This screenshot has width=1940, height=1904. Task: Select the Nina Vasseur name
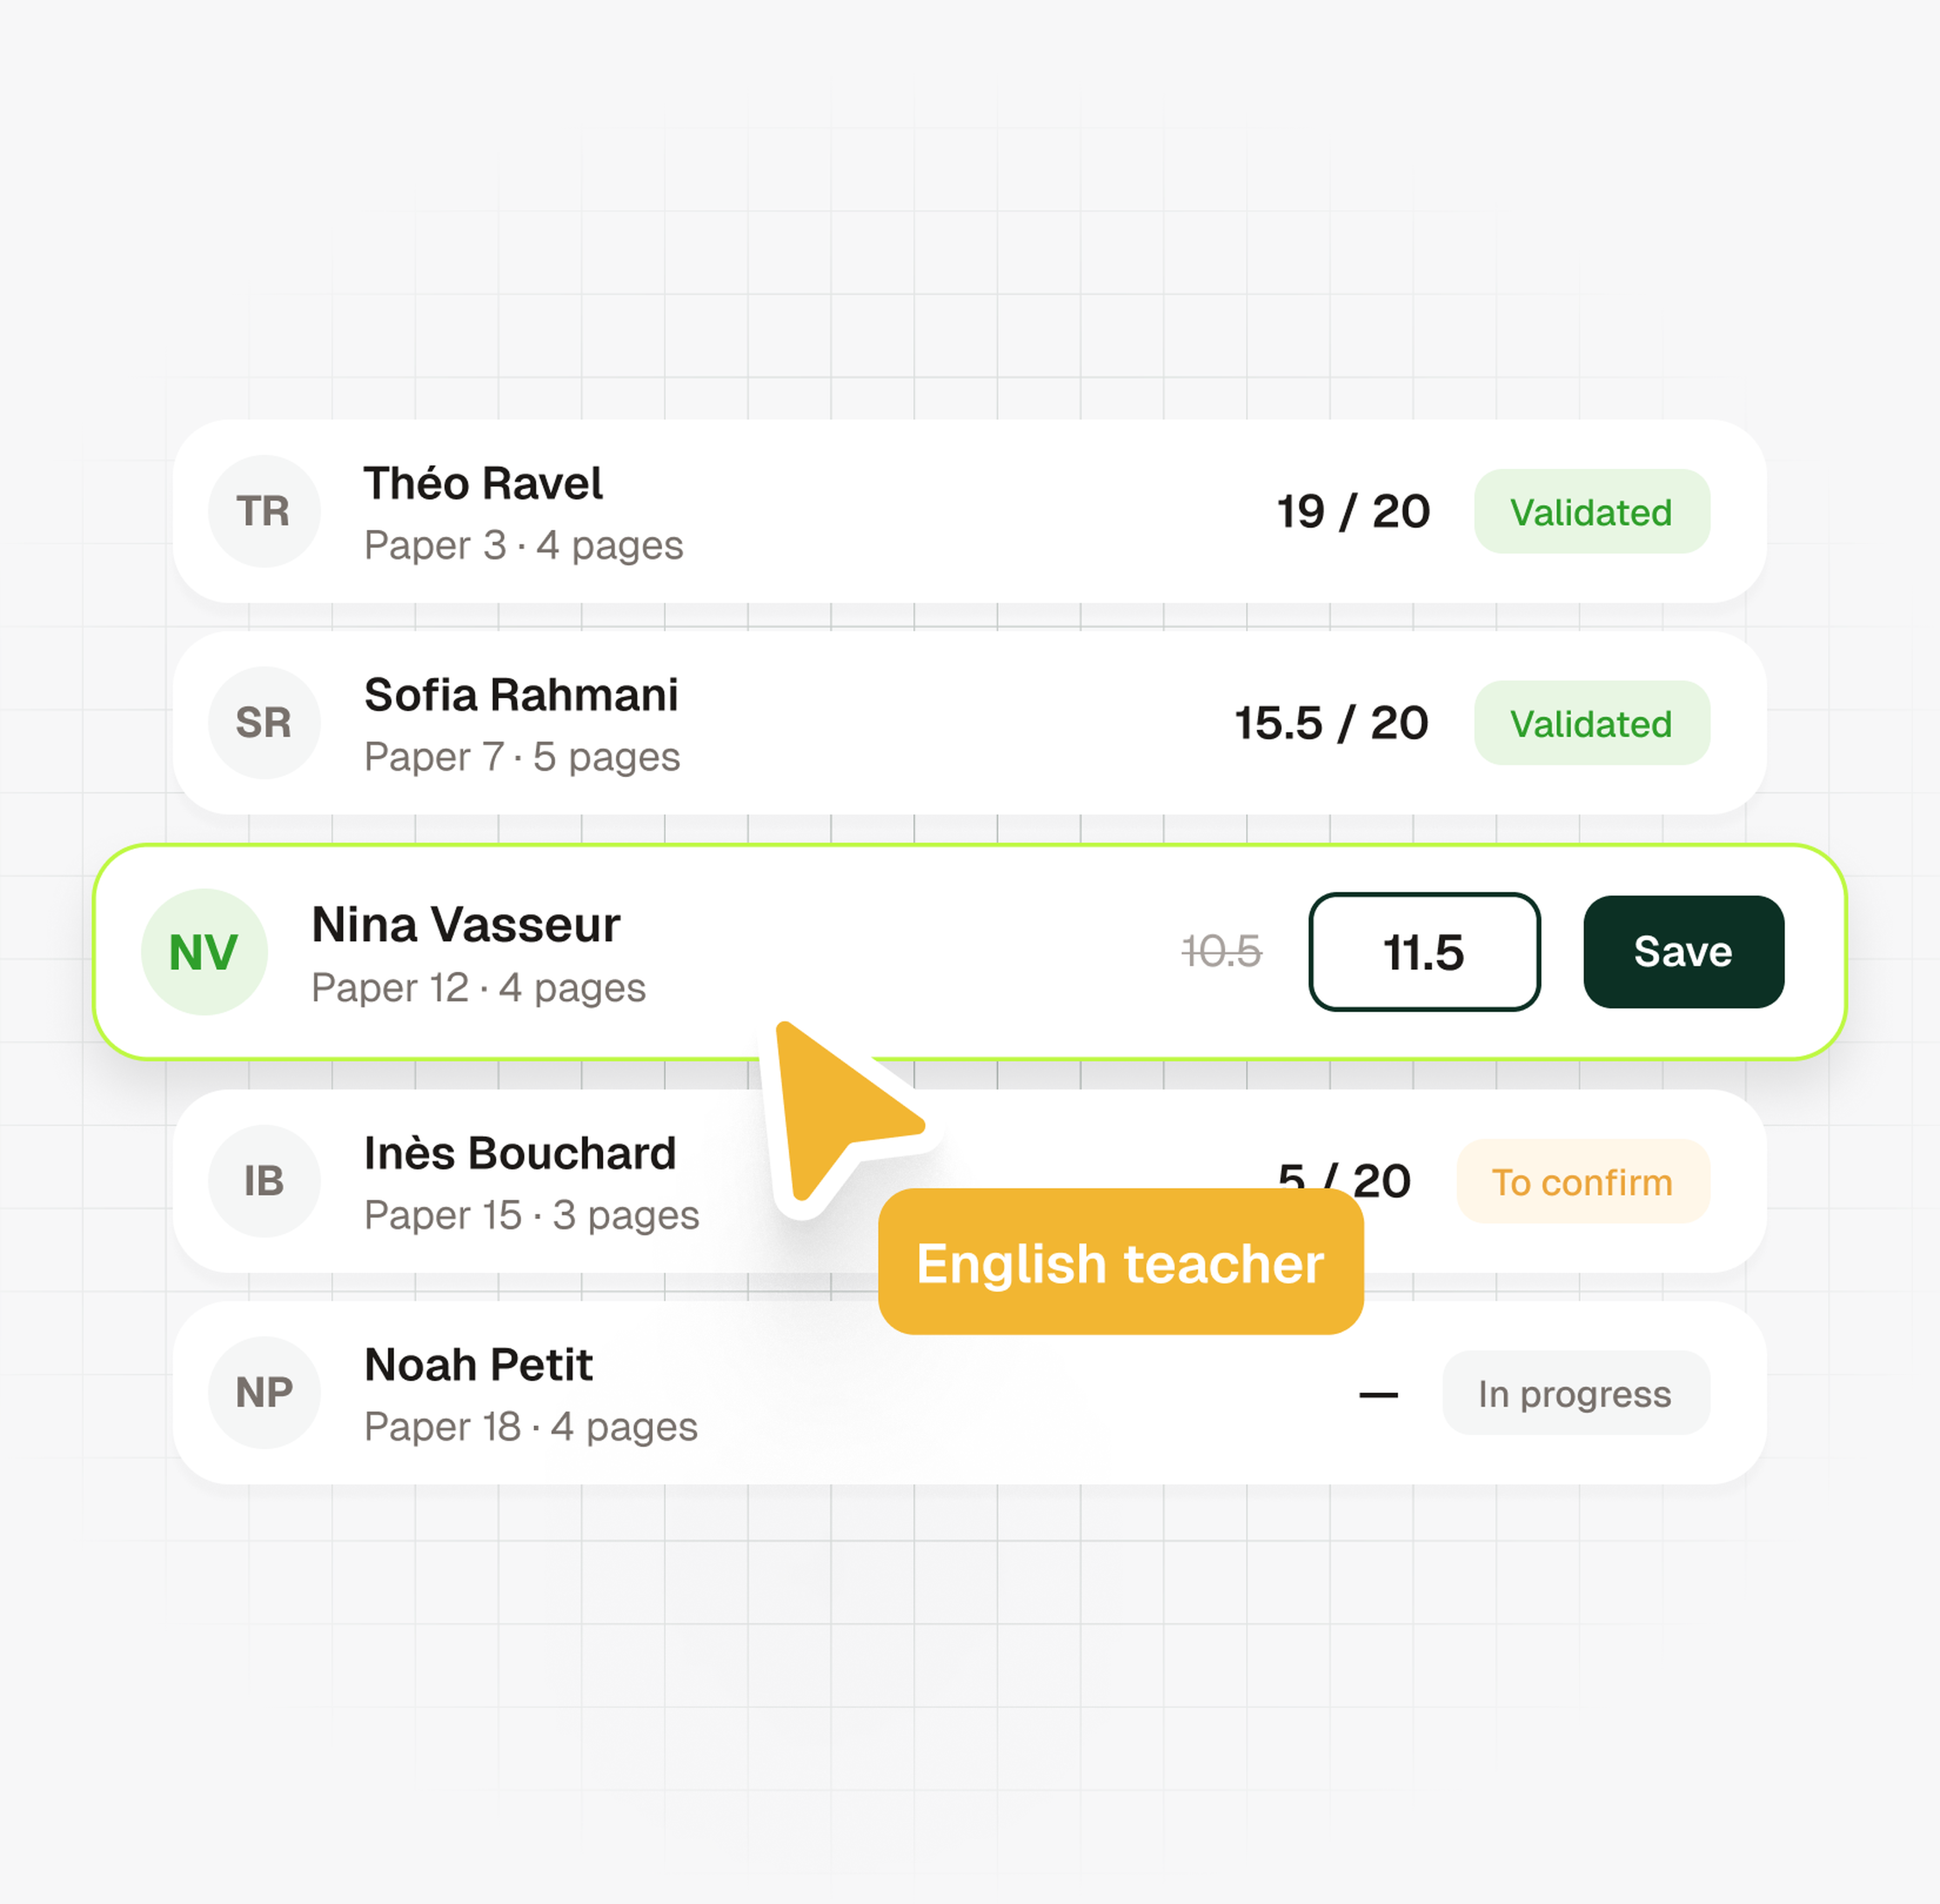coord(465,924)
